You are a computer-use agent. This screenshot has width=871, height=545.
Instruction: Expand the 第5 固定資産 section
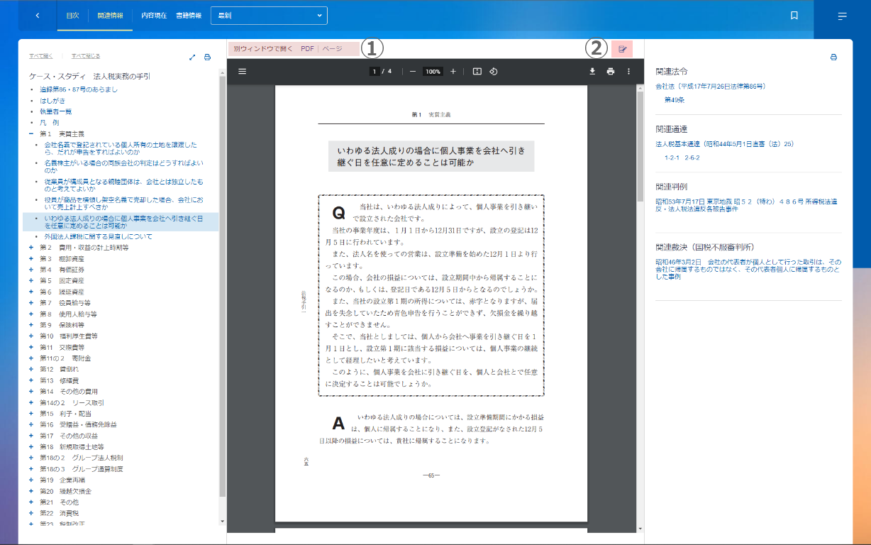[31, 281]
